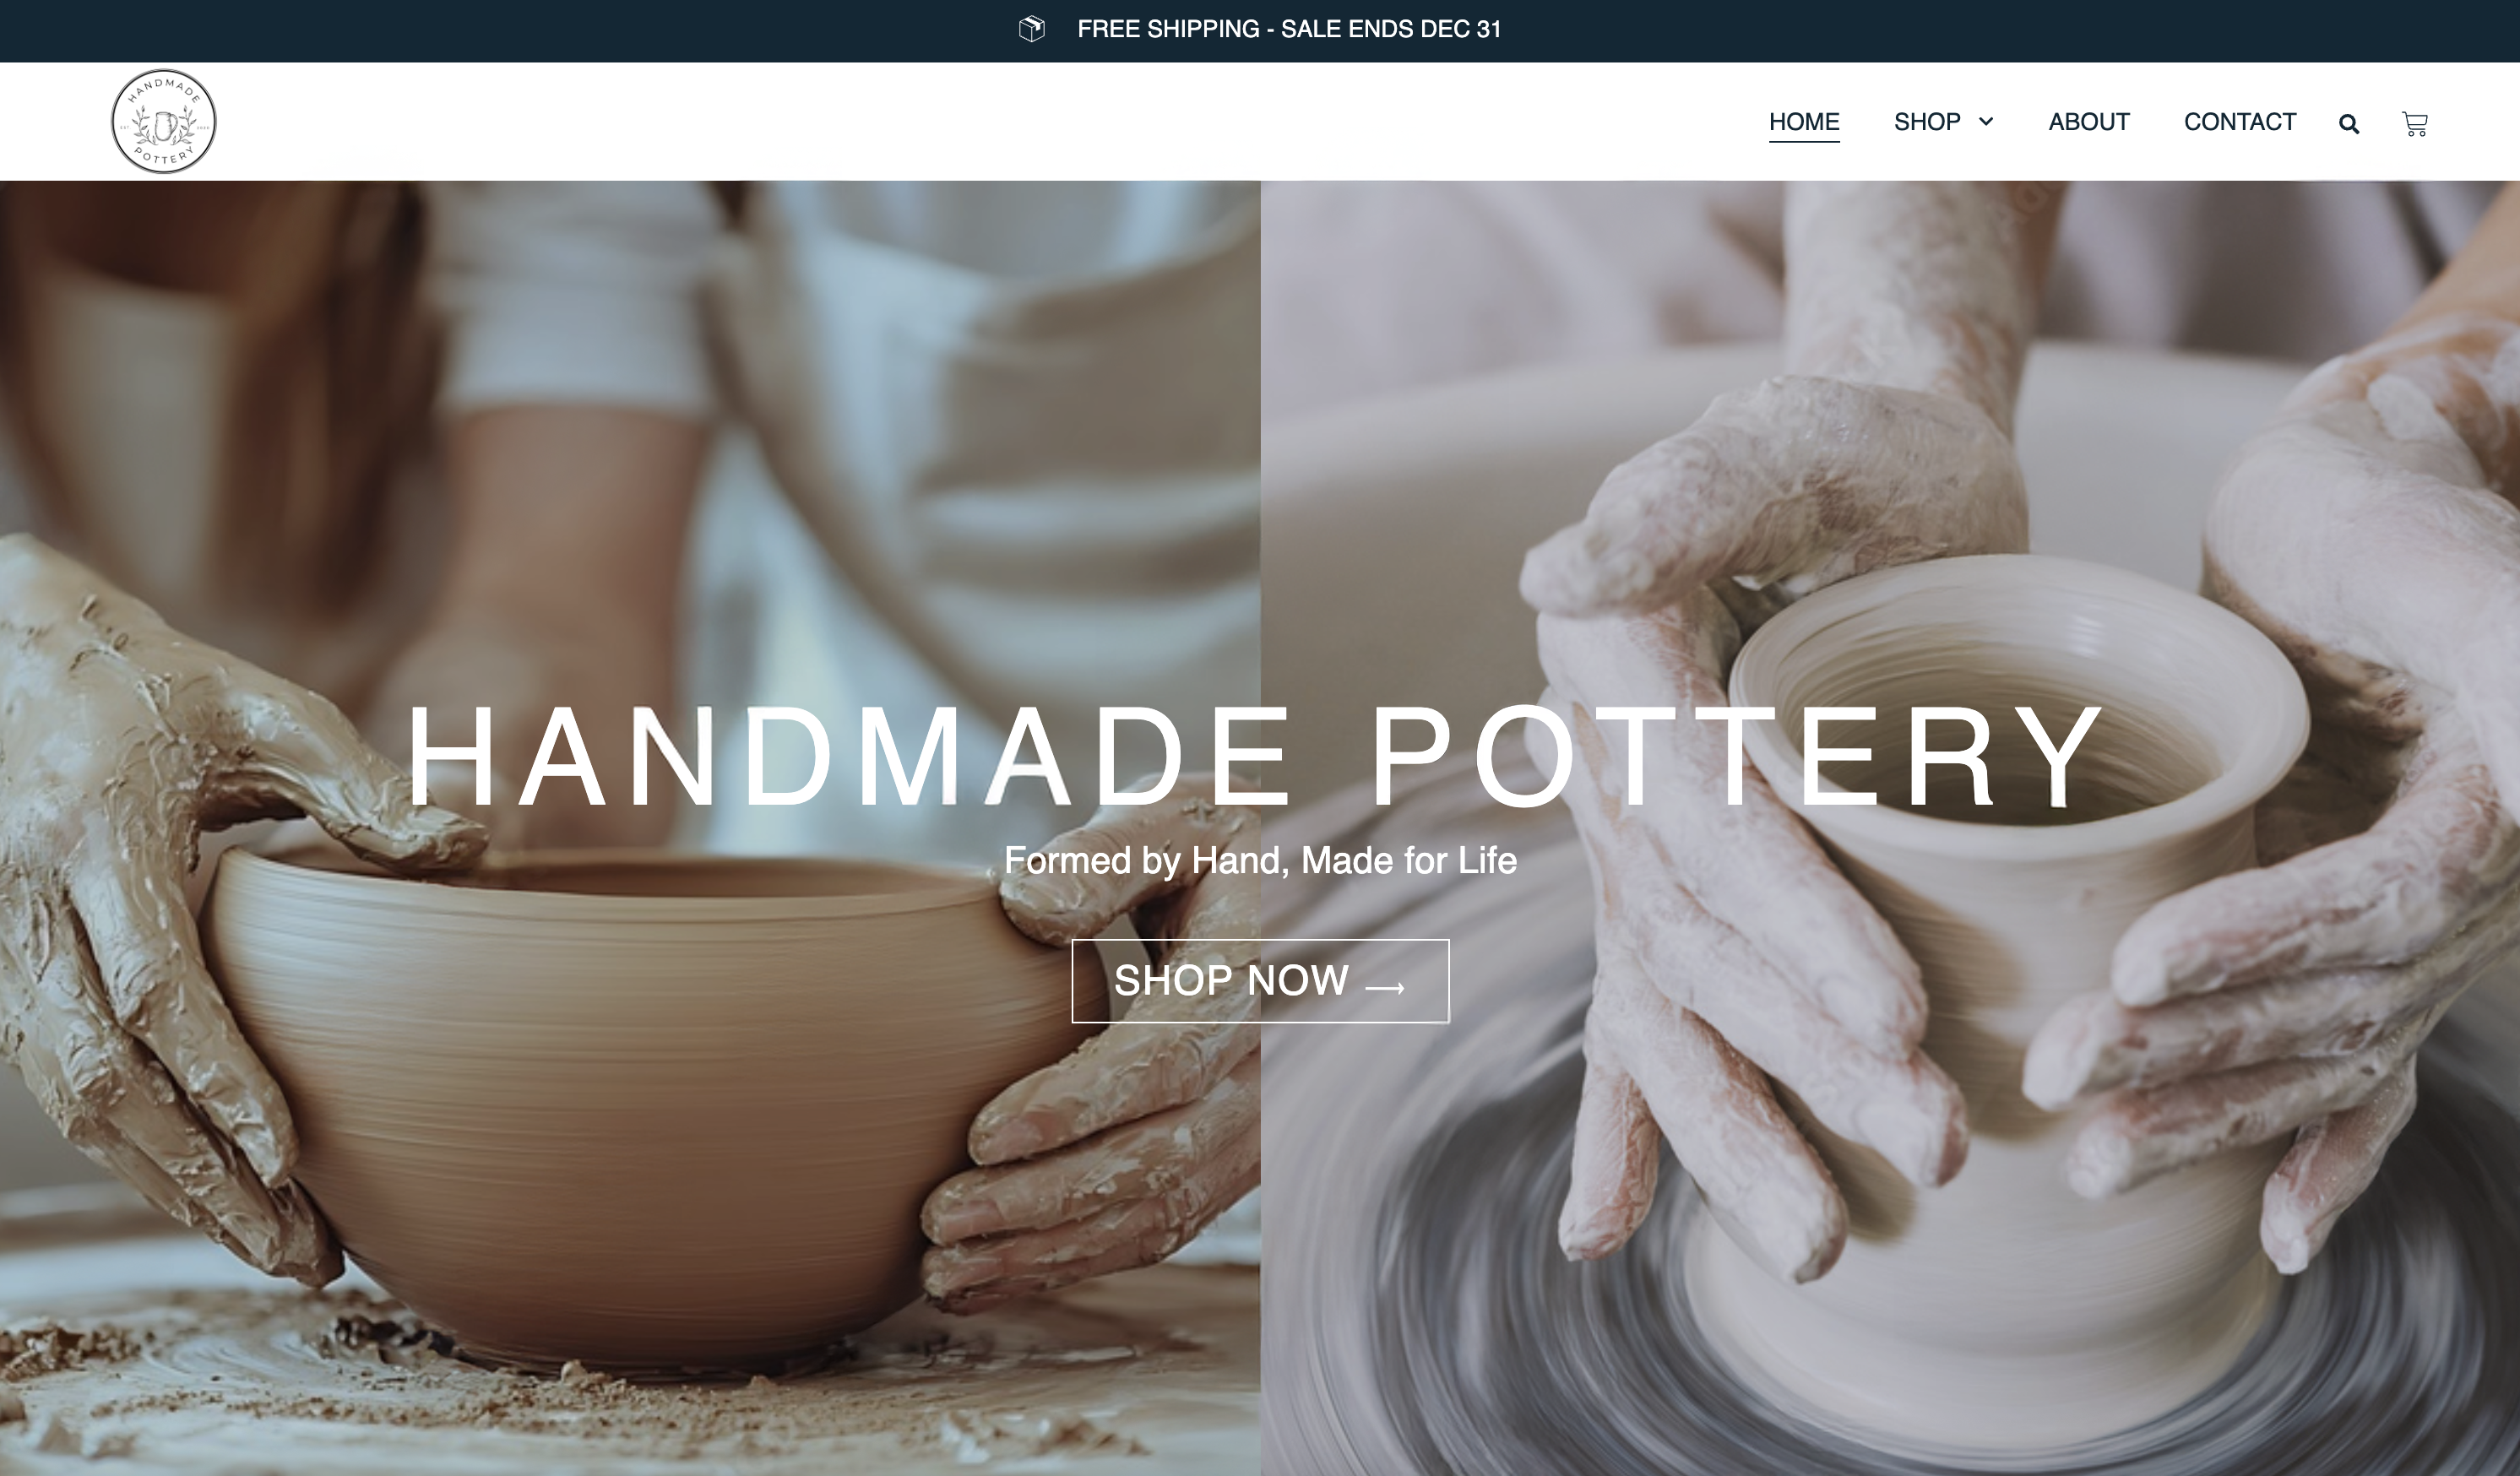Viewport: 2520px width, 1476px height.
Task: Click the shipping box icon in banner
Action: 1031,29
